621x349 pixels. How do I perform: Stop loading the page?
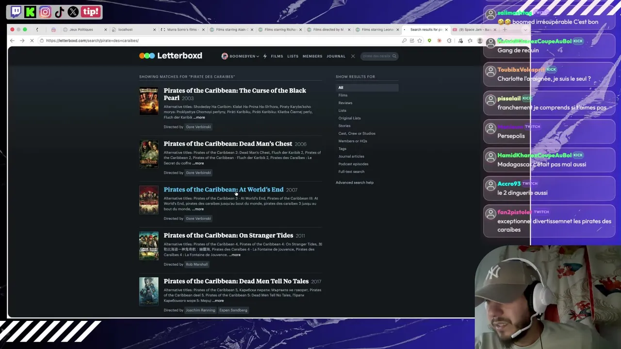coord(32,41)
